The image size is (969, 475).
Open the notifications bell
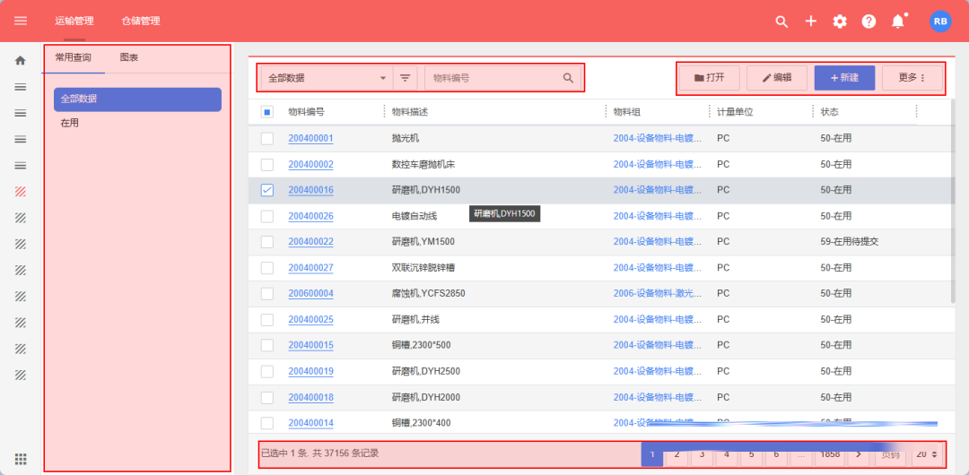click(898, 22)
